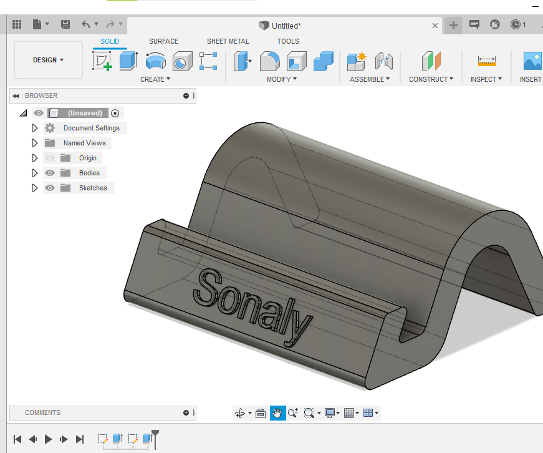This screenshot has width=543, height=453.
Task: Open the CONSTRUCT menu
Action: (431, 79)
